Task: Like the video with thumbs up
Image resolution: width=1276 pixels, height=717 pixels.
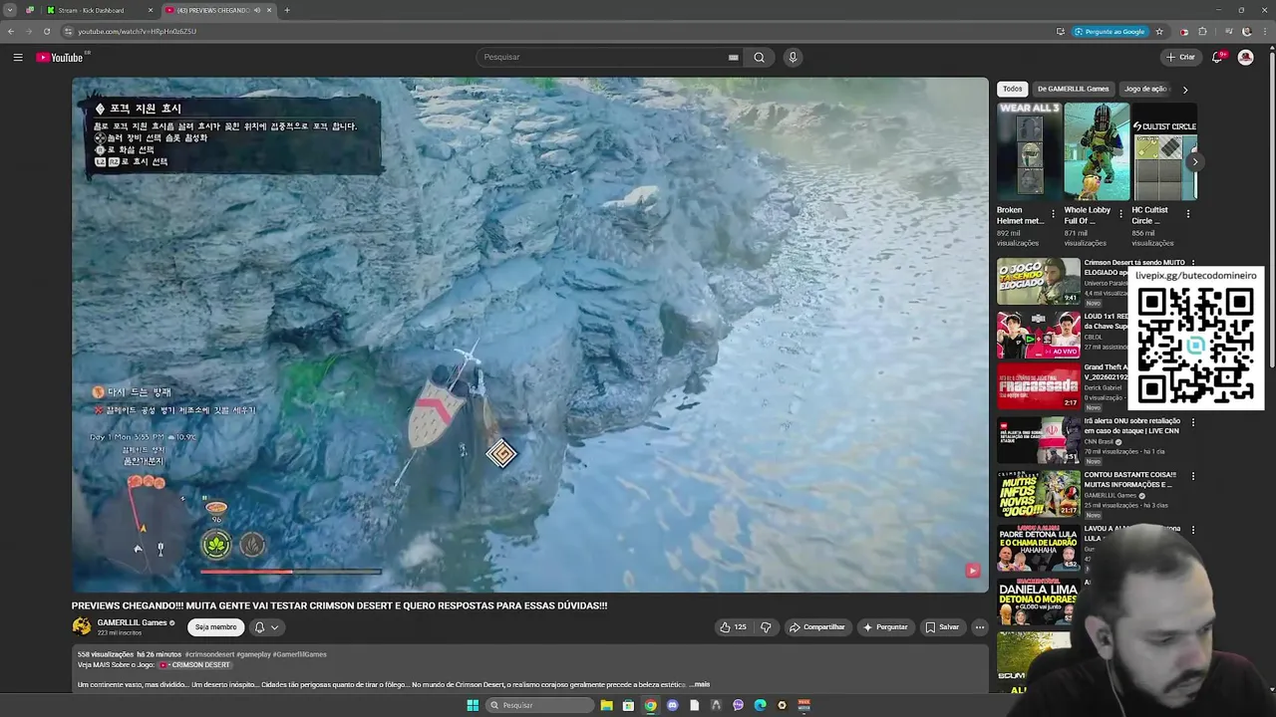Action: tap(733, 627)
